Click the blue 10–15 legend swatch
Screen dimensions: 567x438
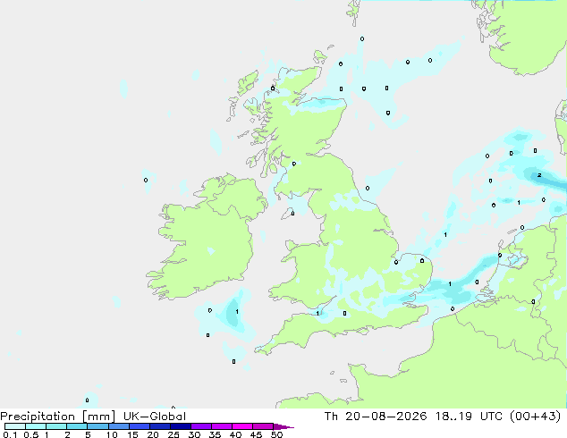[x=119, y=426]
